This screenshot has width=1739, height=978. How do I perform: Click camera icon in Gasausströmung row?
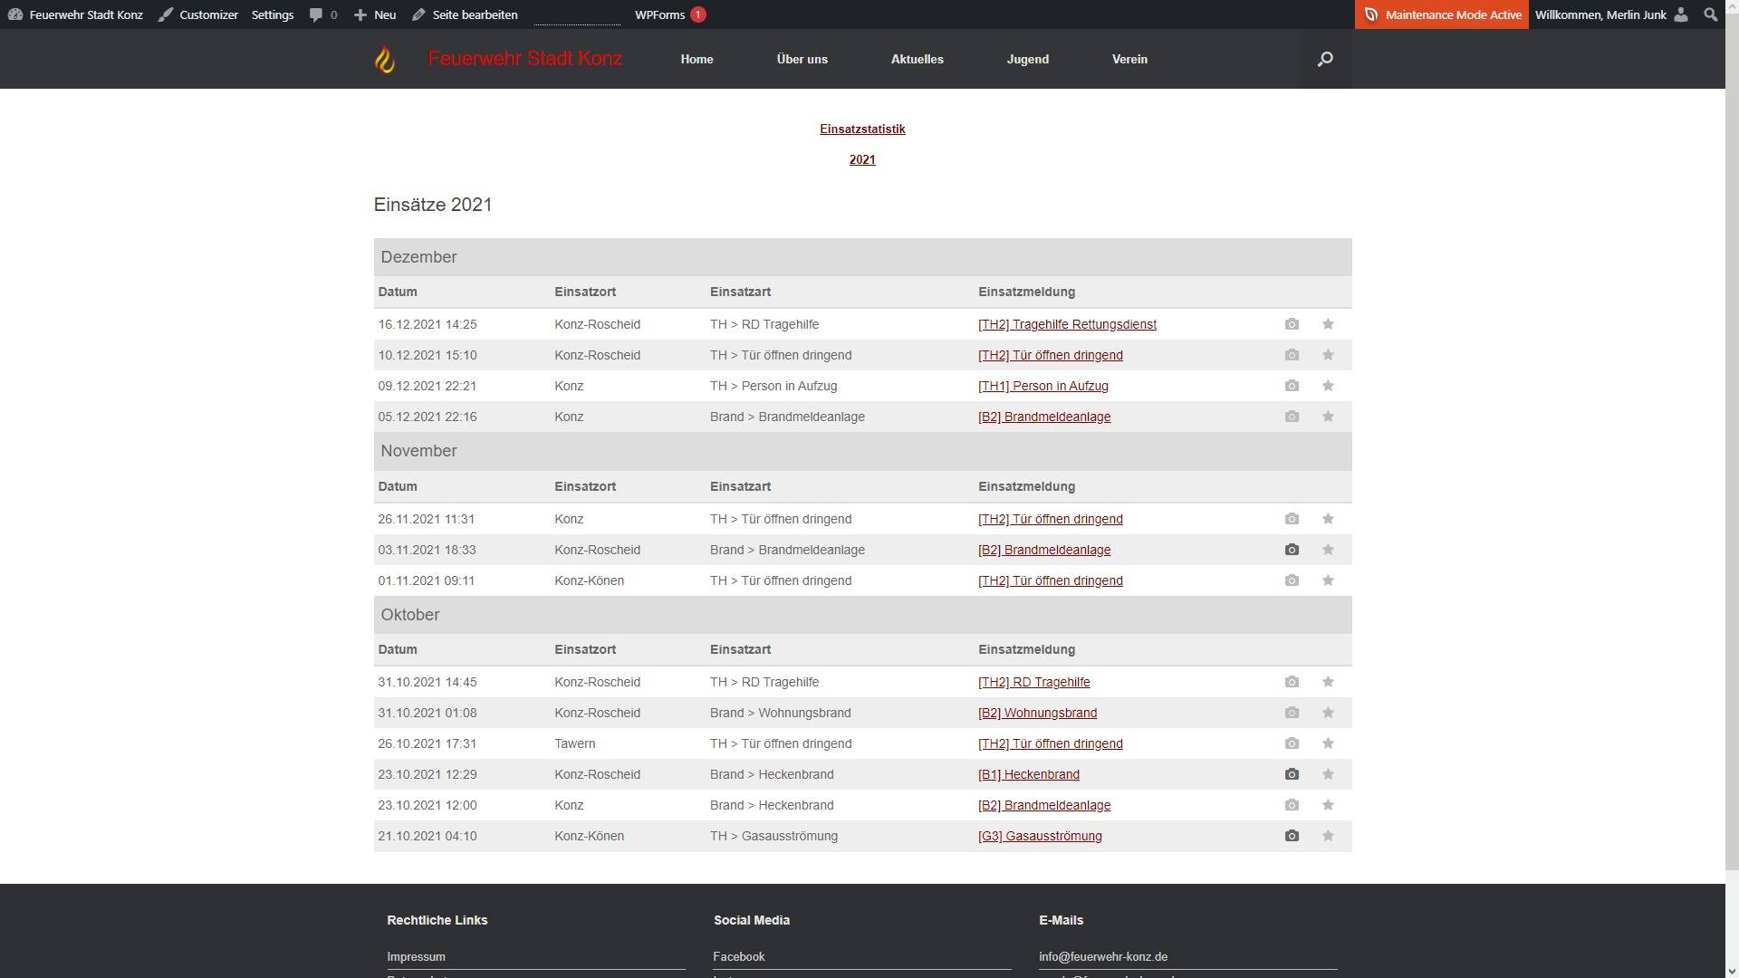pyautogui.click(x=1292, y=836)
